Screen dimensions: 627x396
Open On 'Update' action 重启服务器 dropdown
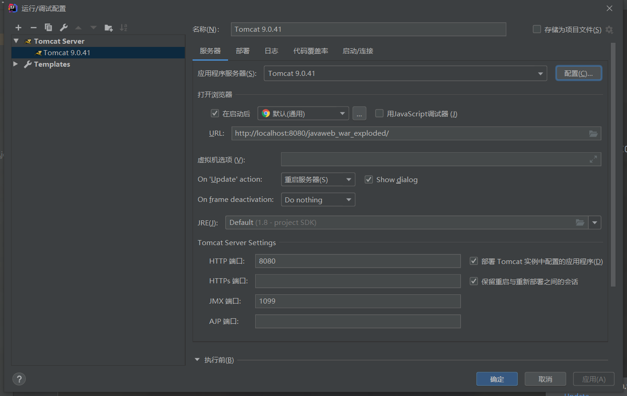(x=318, y=179)
